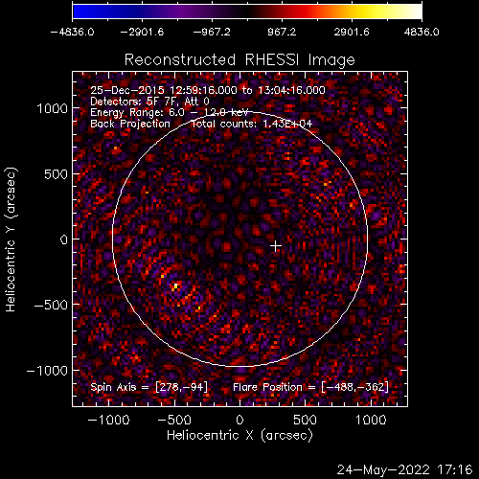
Task: Click the 'Flare Position = [-488,-362]' label
Action: point(310,387)
